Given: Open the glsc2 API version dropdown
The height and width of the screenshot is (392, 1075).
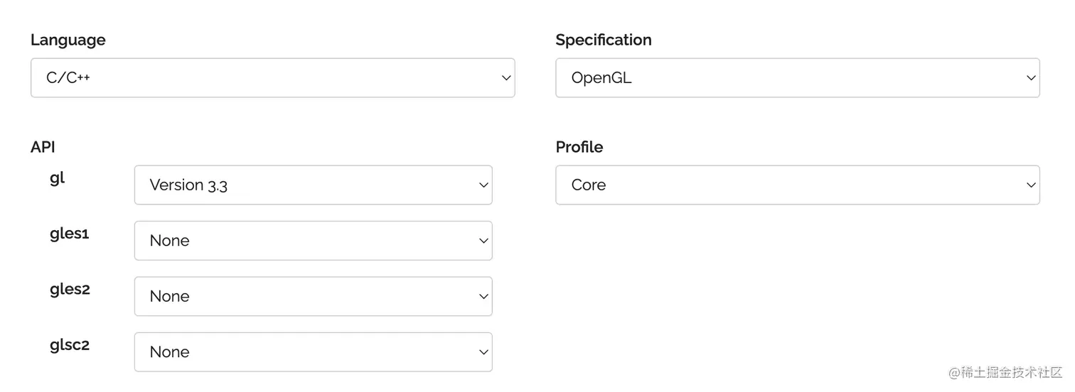Looking at the screenshot, I should 313,352.
